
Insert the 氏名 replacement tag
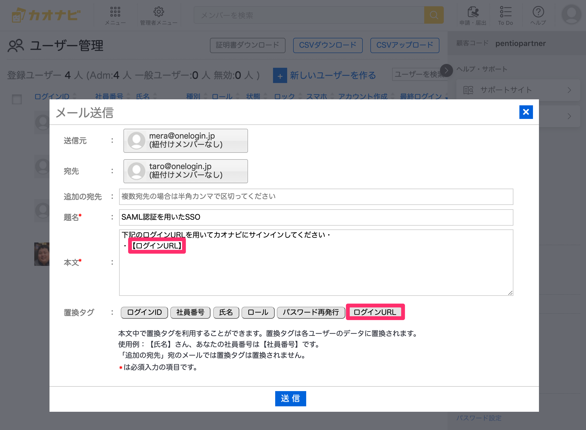tap(226, 312)
